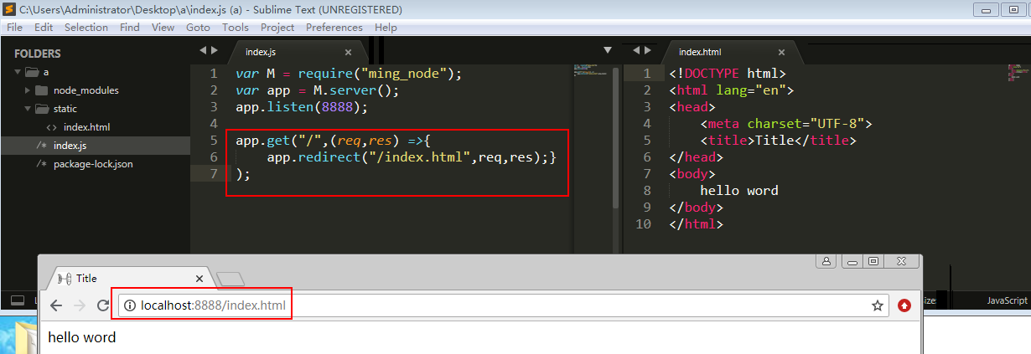This screenshot has width=1031, height=354.
Task: Click next-tab arrow in right pane
Action: coord(648,50)
